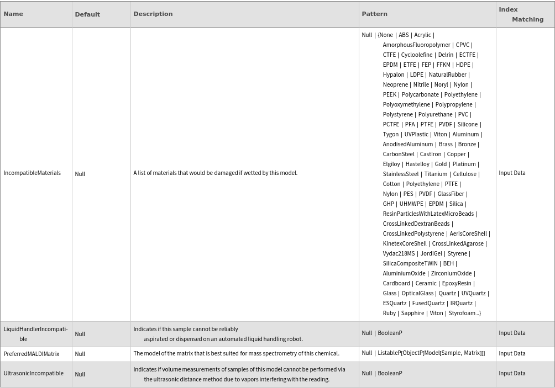Click the Pattern column header
This screenshot has width=555, height=388.
(x=374, y=14)
